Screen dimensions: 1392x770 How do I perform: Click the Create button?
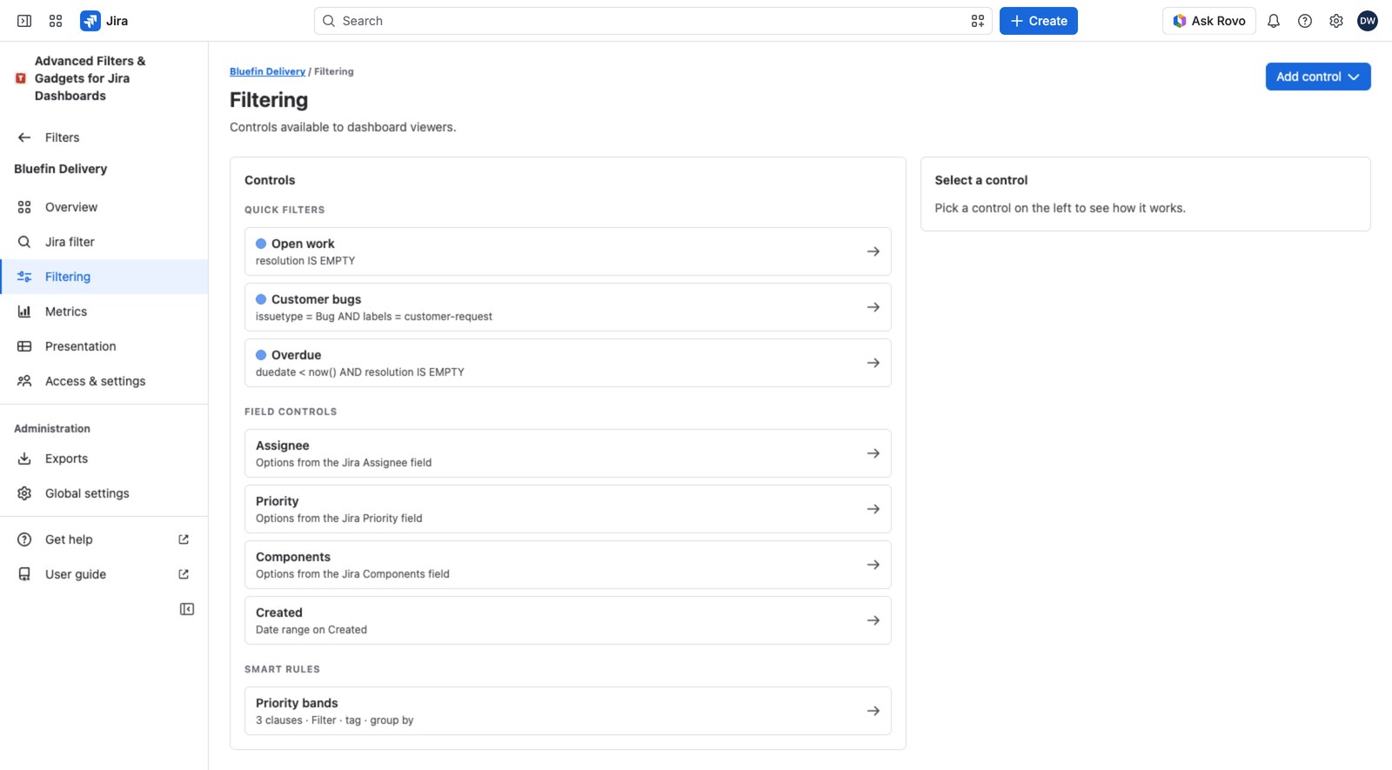pyautogui.click(x=1039, y=21)
